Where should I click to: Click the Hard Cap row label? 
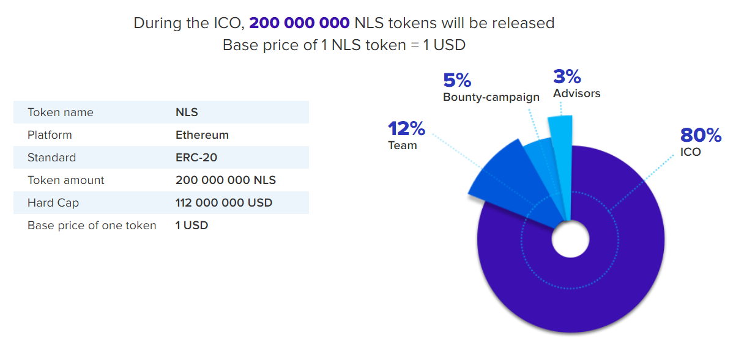53,203
